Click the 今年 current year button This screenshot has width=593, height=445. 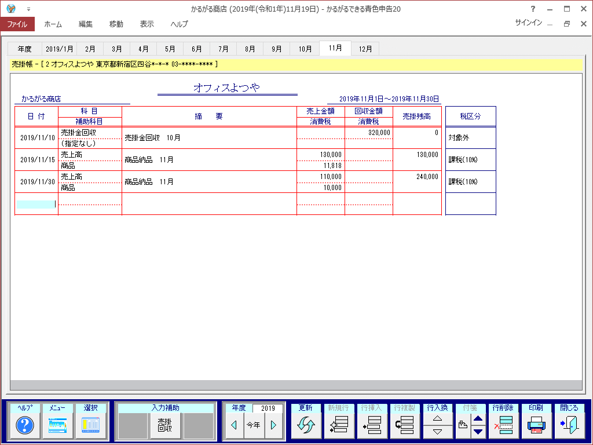(254, 425)
